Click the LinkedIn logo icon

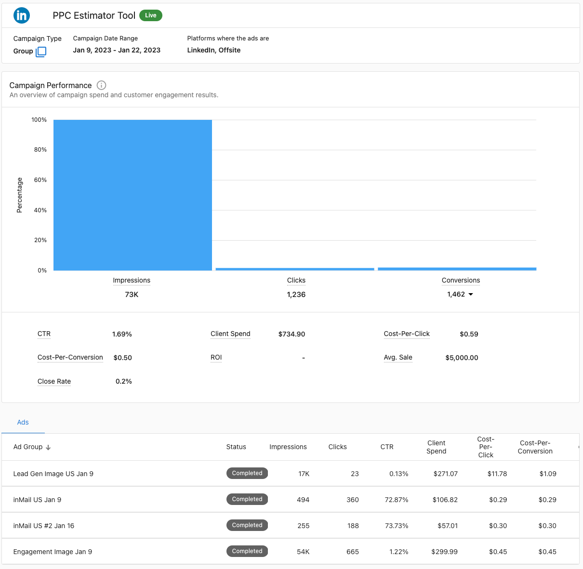21,15
